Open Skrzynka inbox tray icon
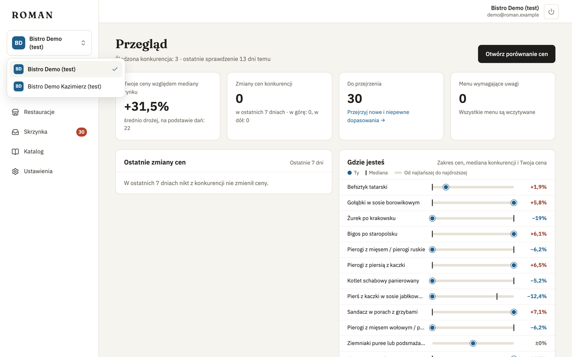Image resolution: width=572 pixels, height=357 pixels. tap(15, 132)
